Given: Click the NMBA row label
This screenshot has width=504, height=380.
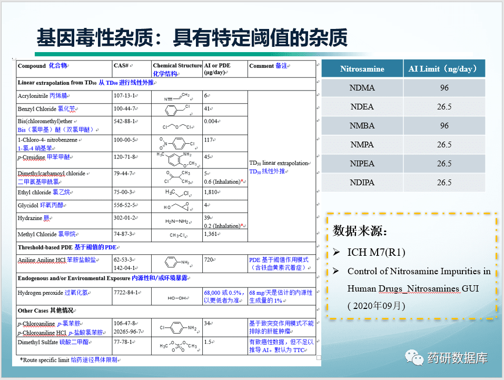Looking at the screenshot, I should [362, 126].
